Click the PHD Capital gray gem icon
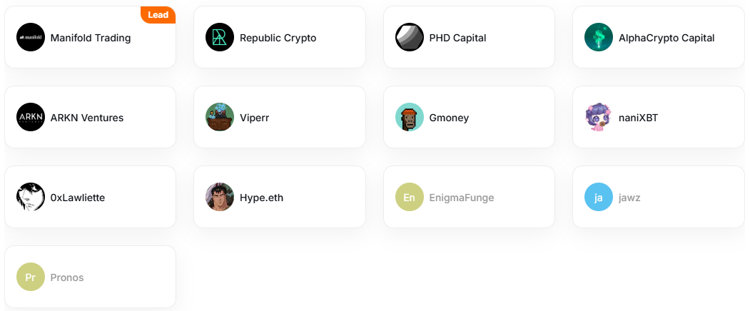750x311 pixels. point(410,37)
